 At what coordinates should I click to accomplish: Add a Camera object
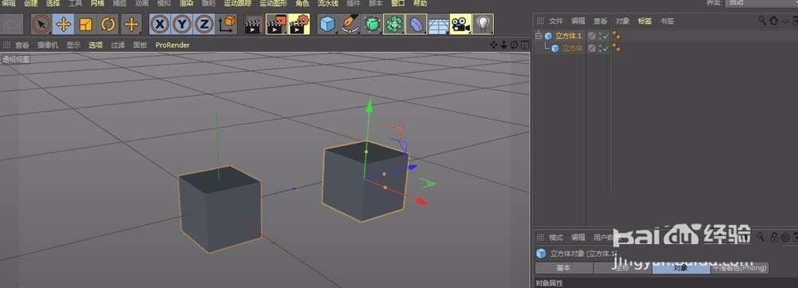tap(460, 25)
